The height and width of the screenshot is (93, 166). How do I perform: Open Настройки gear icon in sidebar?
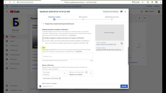7,86
